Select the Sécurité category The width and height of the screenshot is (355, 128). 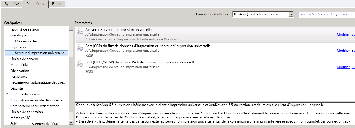point(16,88)
